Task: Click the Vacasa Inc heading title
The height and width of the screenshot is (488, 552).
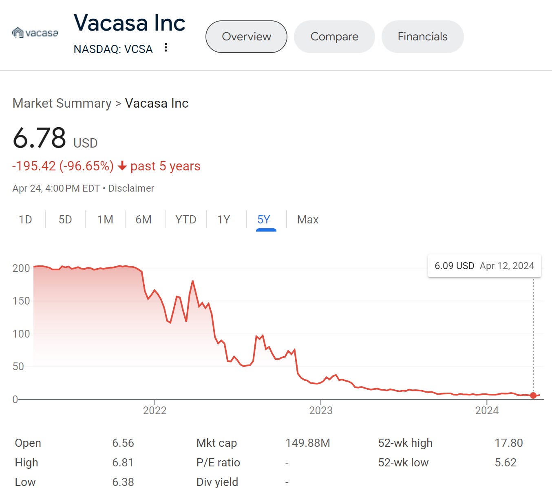Action: click(x=130, y=23)
